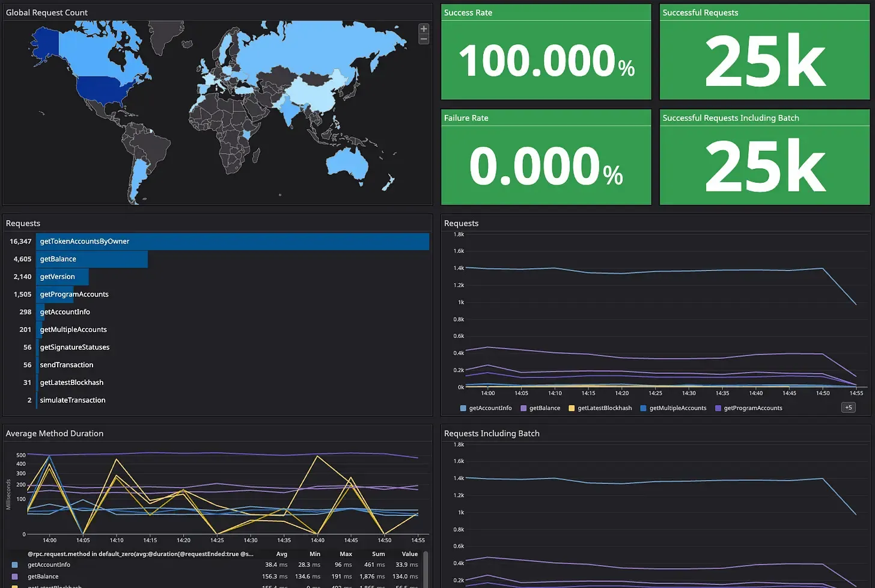Click getProgramAccounts legend icon
The width and height of the screenshot is (875, 588).
tap(718, 408)
